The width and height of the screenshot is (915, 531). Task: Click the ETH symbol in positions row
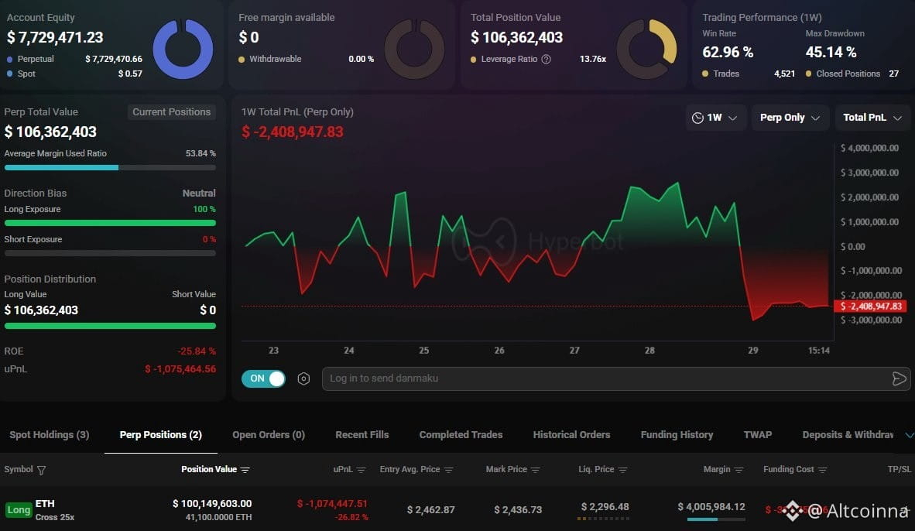point(45,504)
